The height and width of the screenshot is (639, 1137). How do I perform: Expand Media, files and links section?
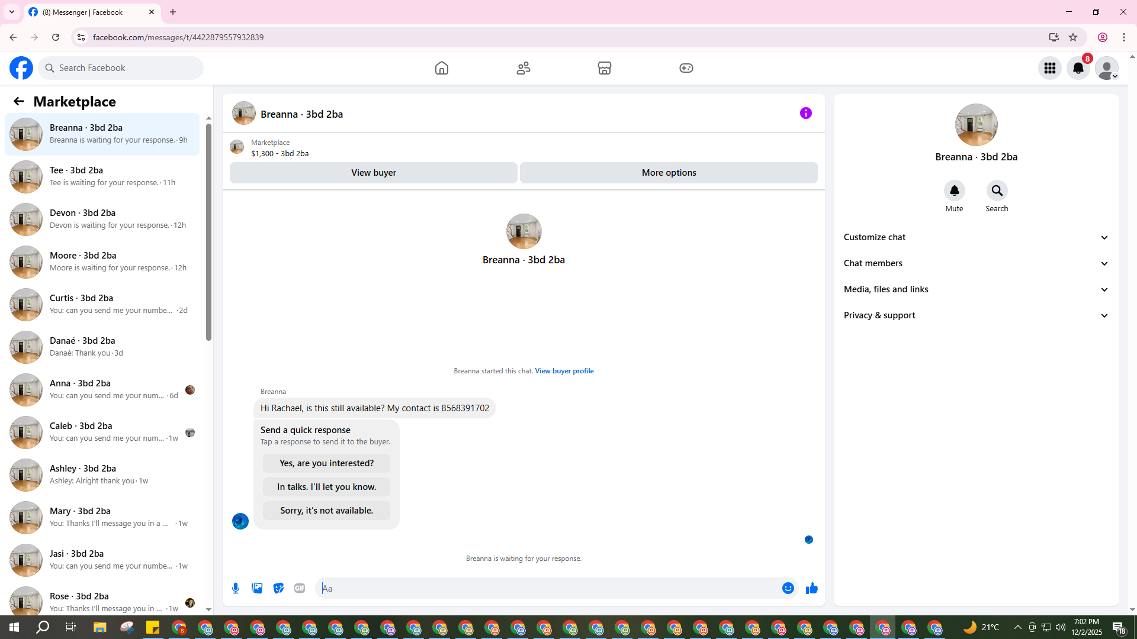[976, 289]
